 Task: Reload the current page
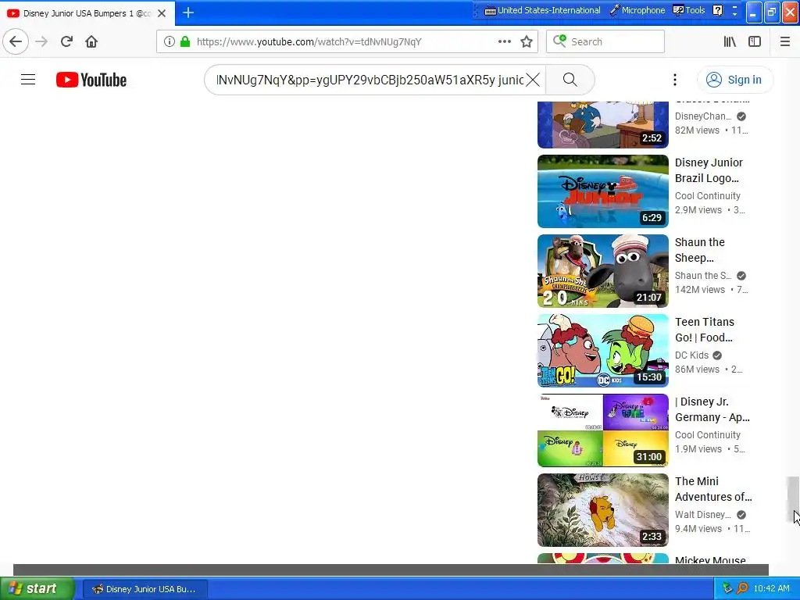point(66,41)
